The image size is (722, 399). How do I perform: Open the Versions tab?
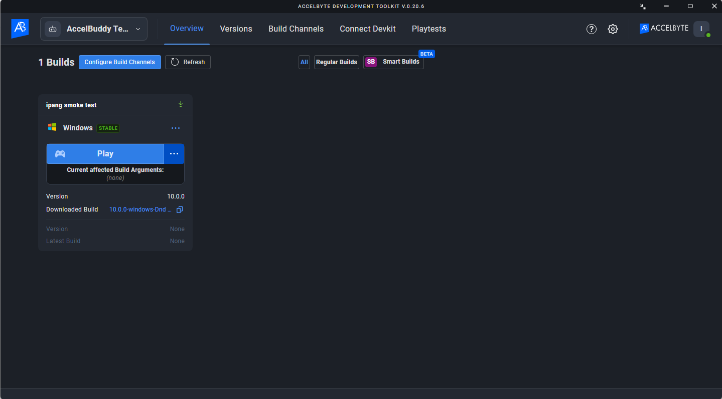point(236,29)
